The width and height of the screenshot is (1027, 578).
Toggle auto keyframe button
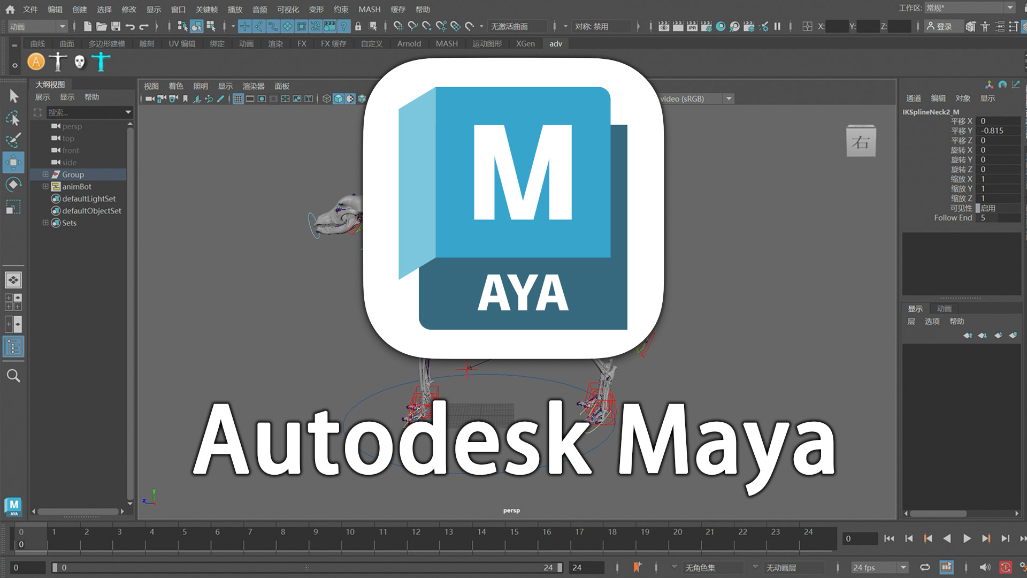point(1006,567)
